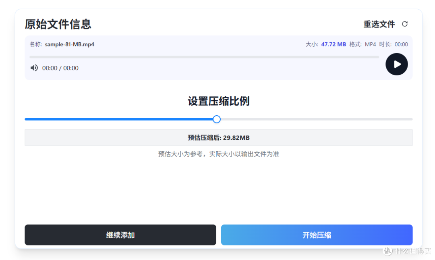
Task: Click the 重选文件 link
Action: [379, 24]
